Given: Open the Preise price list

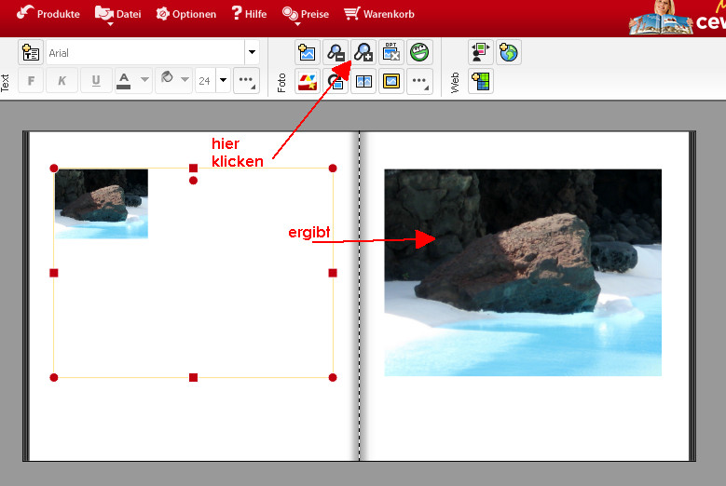Looking at the screenshot, I should pos(306,14).
